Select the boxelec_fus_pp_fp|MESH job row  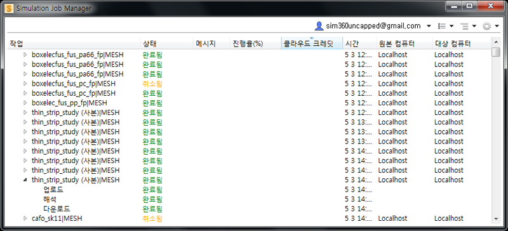tap(249, 103)
